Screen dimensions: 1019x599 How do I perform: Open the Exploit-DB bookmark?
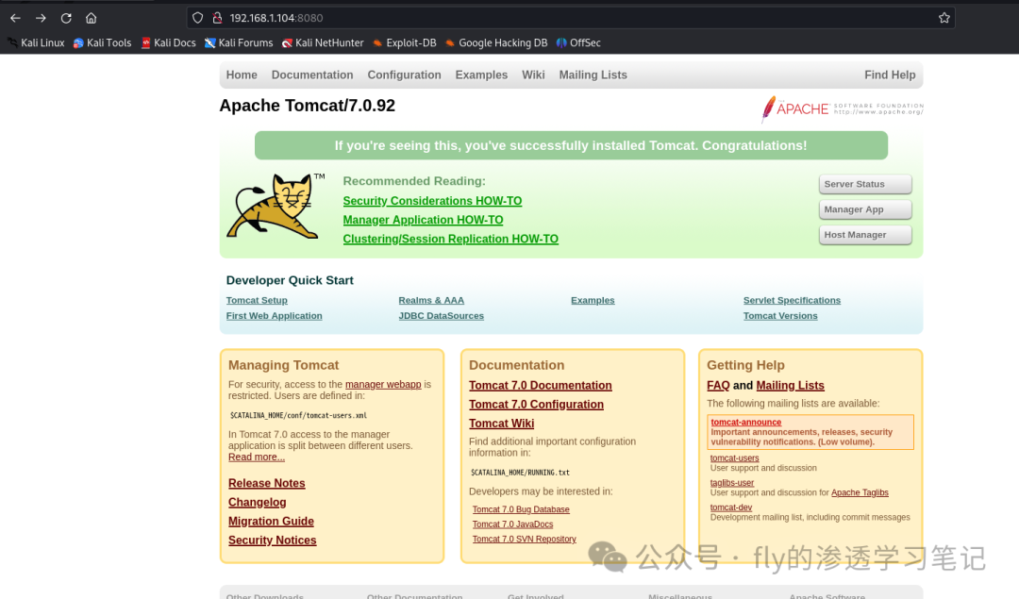404,42
